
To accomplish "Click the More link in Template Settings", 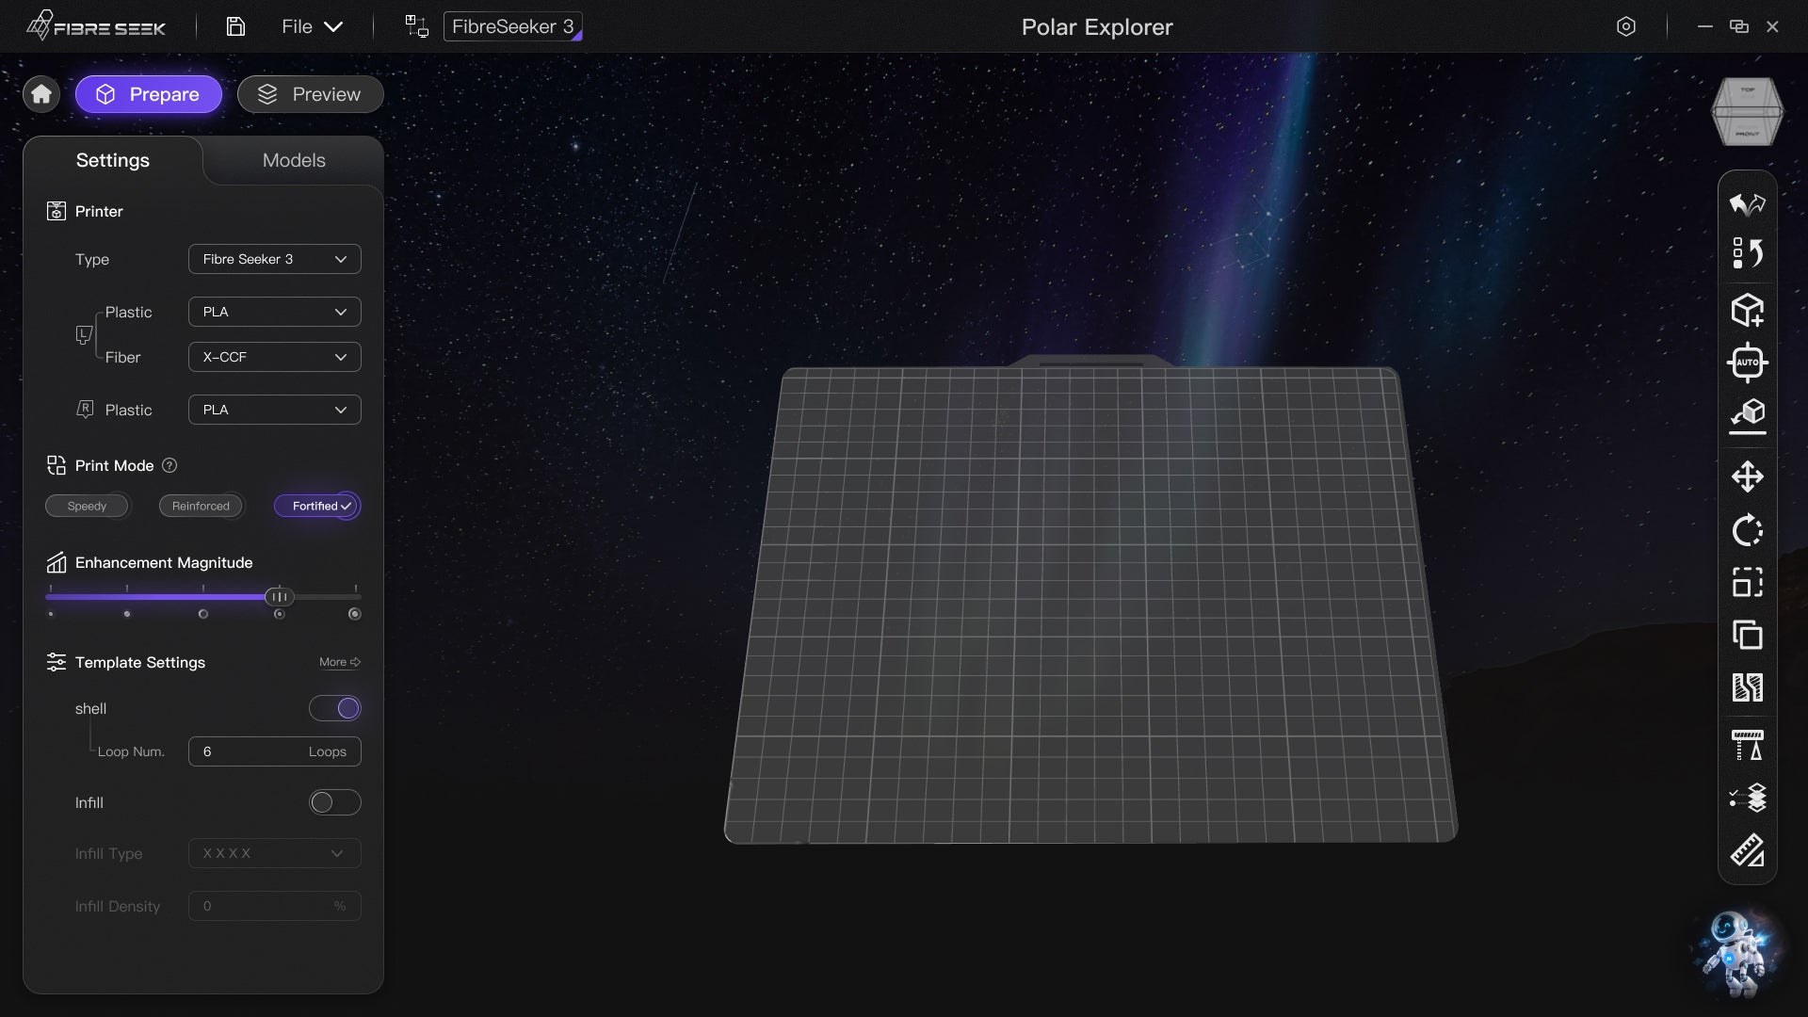I will click(x=339, y=662).
